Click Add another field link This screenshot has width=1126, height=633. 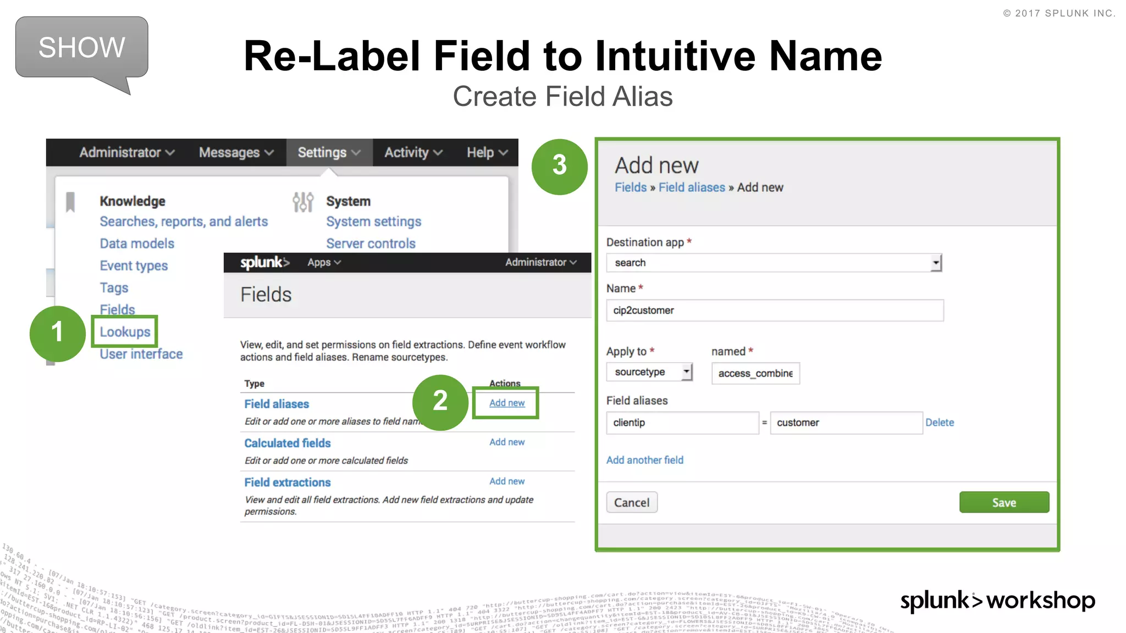[645, 460]
